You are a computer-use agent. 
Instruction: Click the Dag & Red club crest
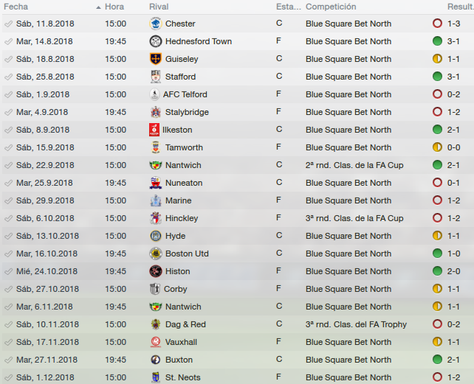155,324
